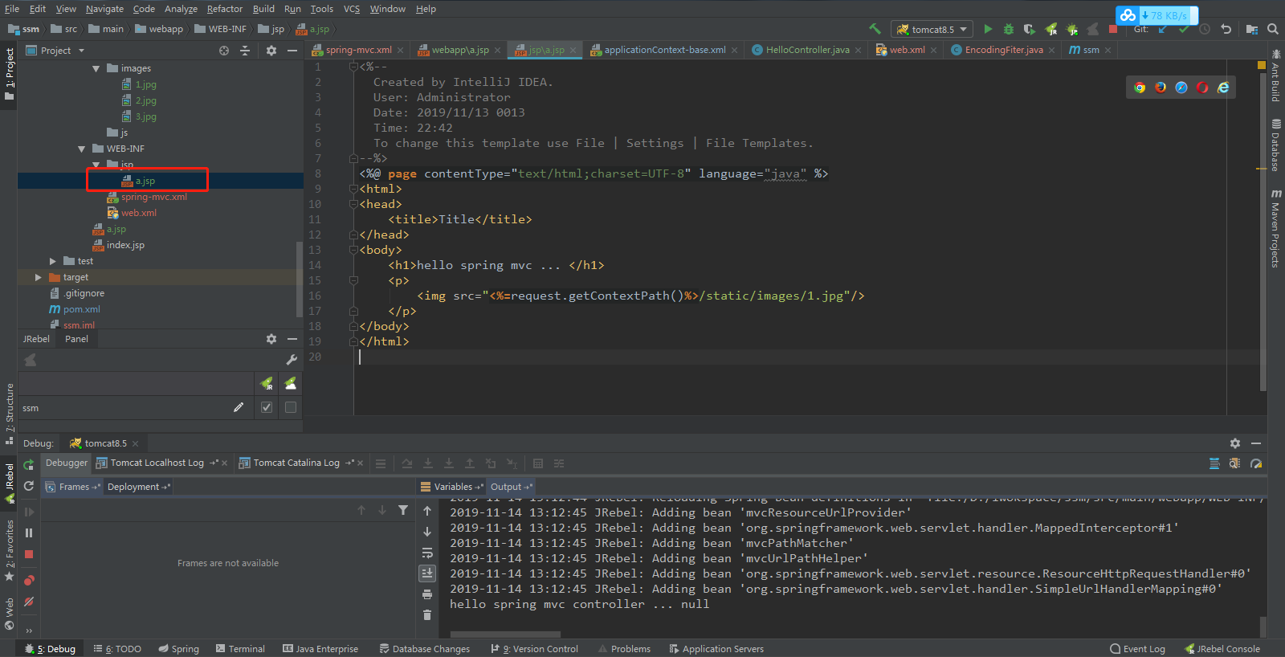The image size is (1285, 657).
Task: Toggle soft-wrap in console output
Action: pyautogui.click(x=427, y=553)
